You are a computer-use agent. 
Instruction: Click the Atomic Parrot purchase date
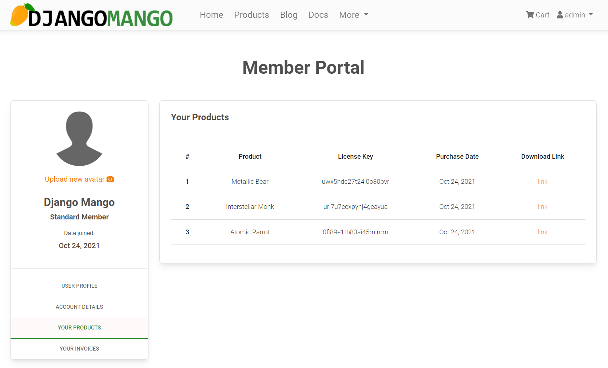(457, 232)
